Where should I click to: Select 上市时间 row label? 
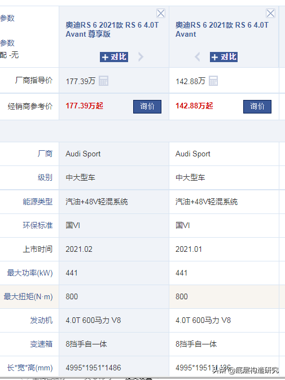(x=38, y=249)
